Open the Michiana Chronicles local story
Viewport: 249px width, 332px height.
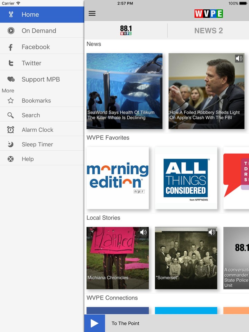[x=118, y=258]
